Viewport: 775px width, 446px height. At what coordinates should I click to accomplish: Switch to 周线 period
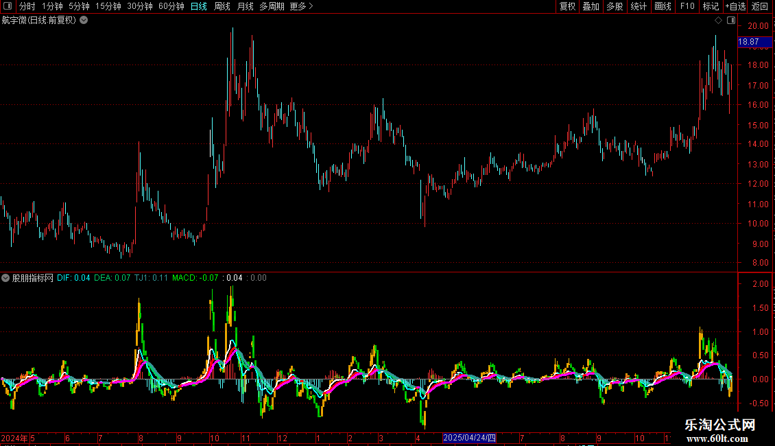[222, 6]
